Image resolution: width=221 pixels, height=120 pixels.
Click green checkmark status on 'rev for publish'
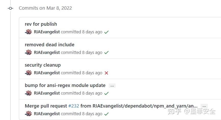(106, 32)
